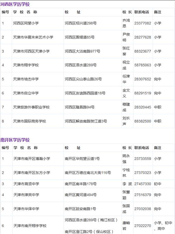The image size is (175, 234).
Task: Select the address 河西区友谊路西园道18号
Action: [85, 93]
